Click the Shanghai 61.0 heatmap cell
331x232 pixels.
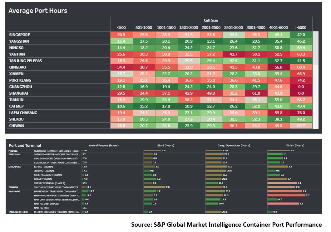[x=256, y=93]
